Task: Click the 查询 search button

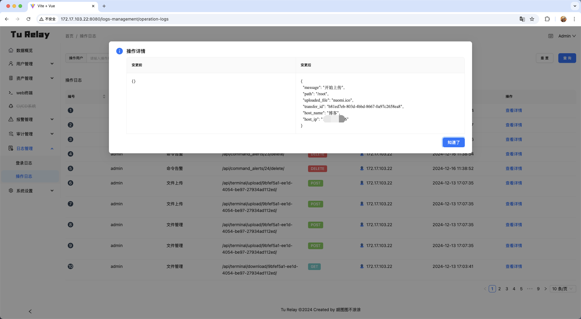Action: [567, 58]
